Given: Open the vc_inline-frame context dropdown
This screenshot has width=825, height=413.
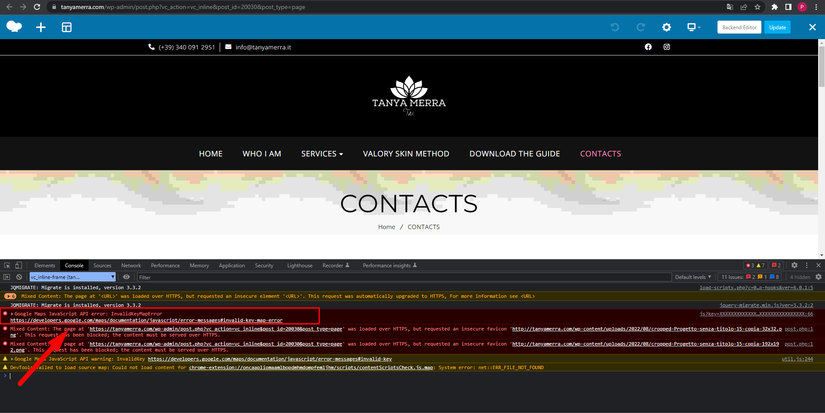Looking at the screenshot, I should point(73,277).
